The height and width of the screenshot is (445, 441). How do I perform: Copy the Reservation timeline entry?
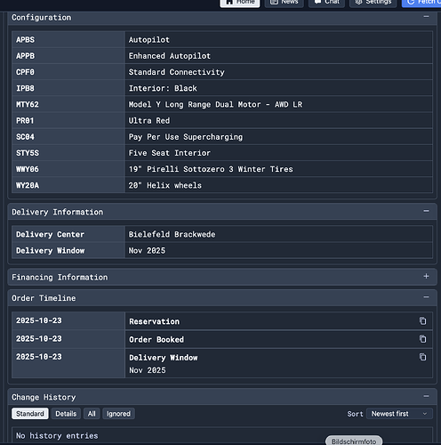coord(422,320)
